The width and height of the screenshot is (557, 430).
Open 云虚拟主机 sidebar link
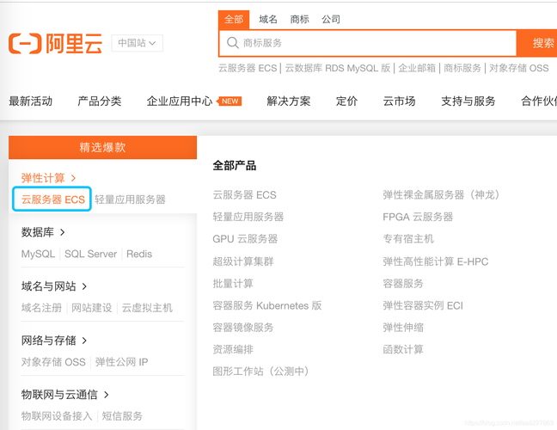(147, 308)
